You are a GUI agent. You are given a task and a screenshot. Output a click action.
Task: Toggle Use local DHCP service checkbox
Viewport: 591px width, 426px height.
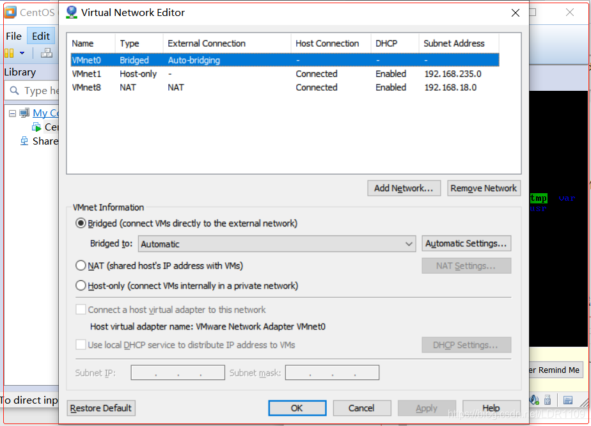(81, 345)
